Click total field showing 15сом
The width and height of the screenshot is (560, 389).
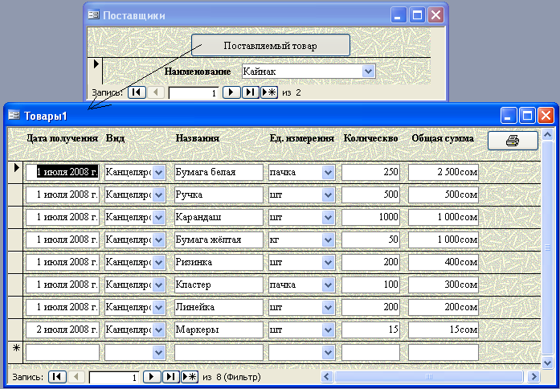point(444,330)
